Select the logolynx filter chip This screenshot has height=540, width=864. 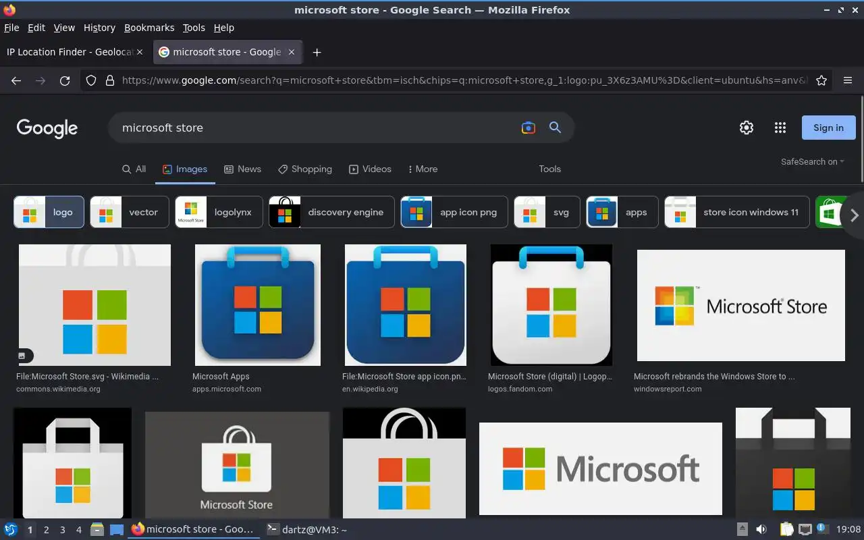219,212
